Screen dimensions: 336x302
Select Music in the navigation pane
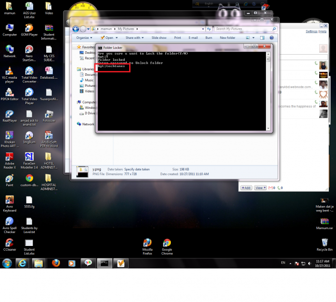(89, 80)
